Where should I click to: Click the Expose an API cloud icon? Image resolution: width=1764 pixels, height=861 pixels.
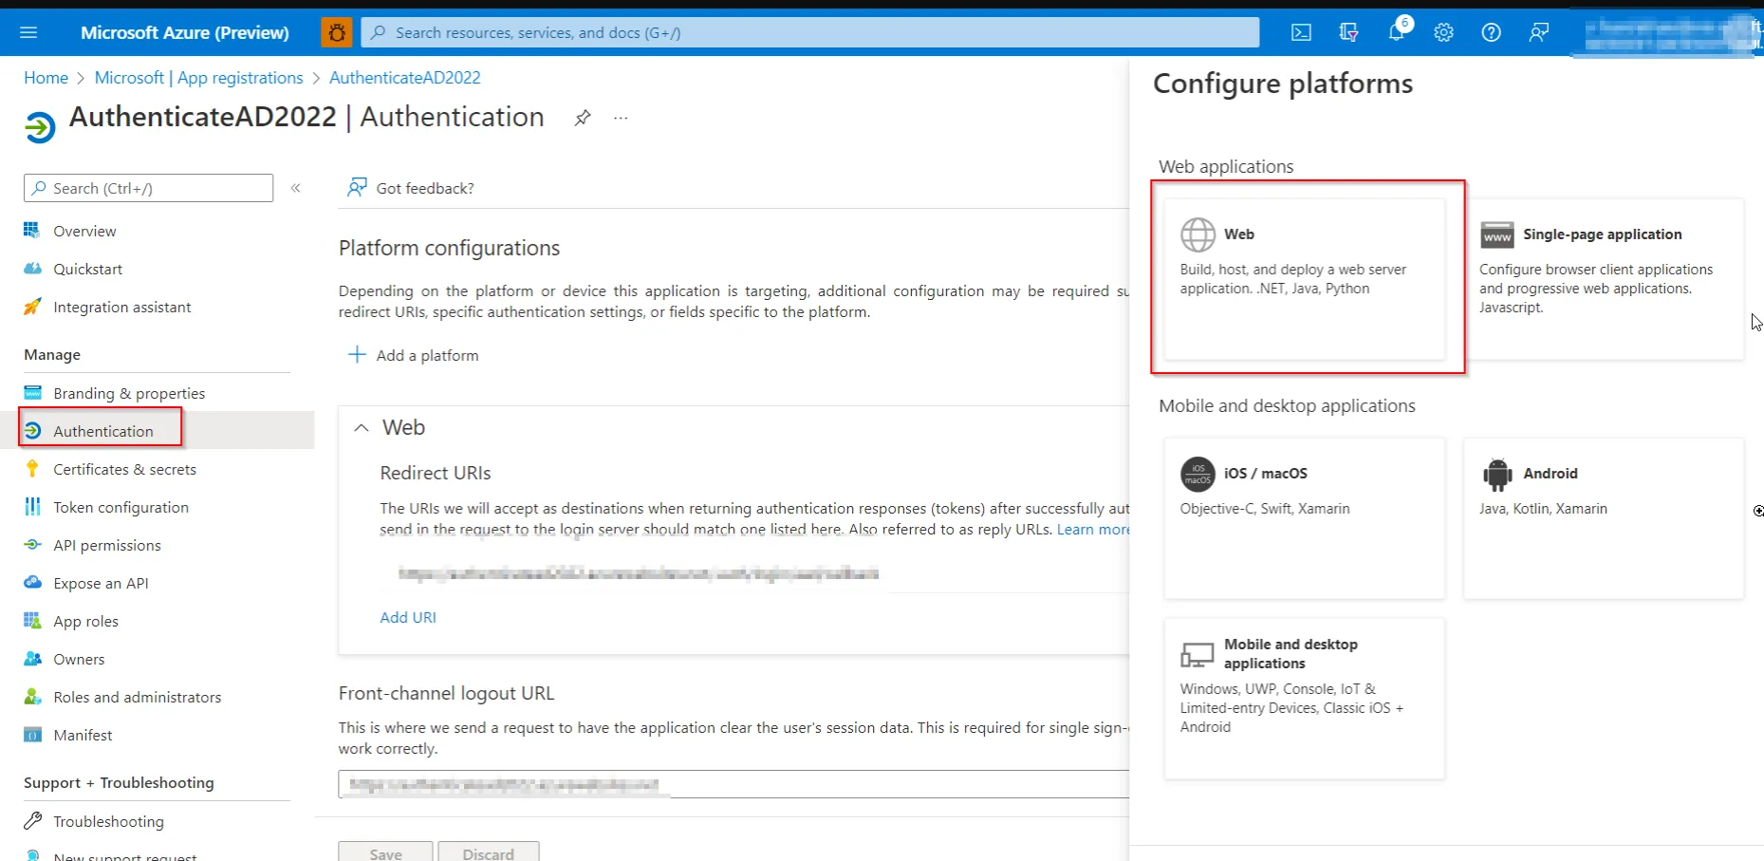tap(32, 583)
